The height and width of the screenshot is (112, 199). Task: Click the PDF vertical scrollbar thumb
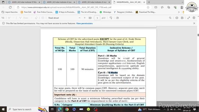click(x=198, y=35)
